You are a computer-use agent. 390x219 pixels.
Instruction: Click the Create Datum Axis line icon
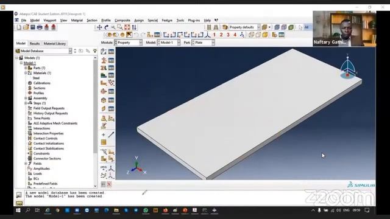[111, 135]
